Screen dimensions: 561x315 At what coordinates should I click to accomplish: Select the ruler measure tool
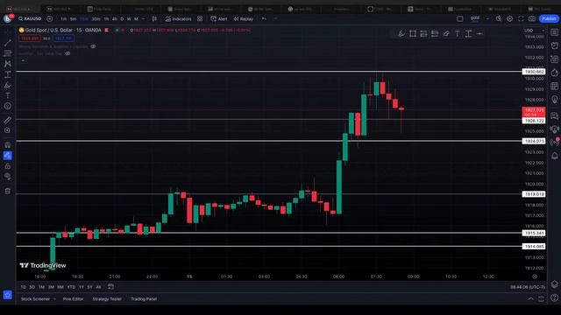[8, 120]
